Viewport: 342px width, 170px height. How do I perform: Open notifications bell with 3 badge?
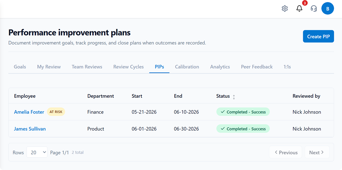point(299,9)
